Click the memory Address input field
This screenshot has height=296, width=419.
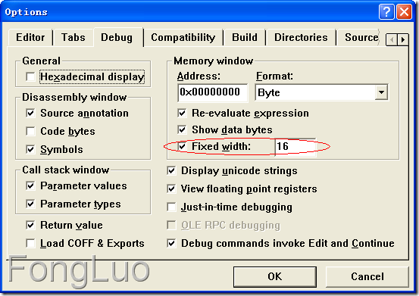coord(212,92)
